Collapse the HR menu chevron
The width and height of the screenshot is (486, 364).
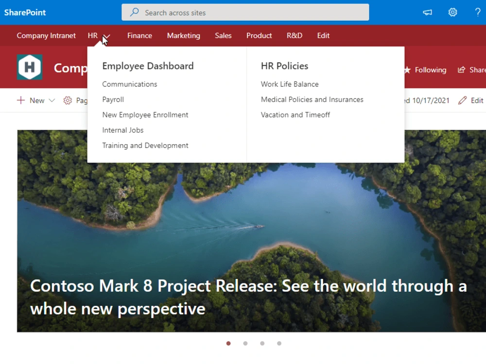pyautogui.click(x=106, y=36)
